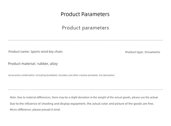Select the 'Product material: rubber, alloy' line
This screenshot has width=171, height=126.
tap(33, 64)
